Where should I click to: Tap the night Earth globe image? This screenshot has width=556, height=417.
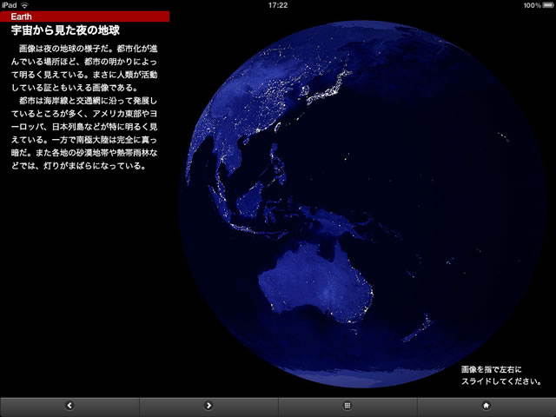coord(362,204)
